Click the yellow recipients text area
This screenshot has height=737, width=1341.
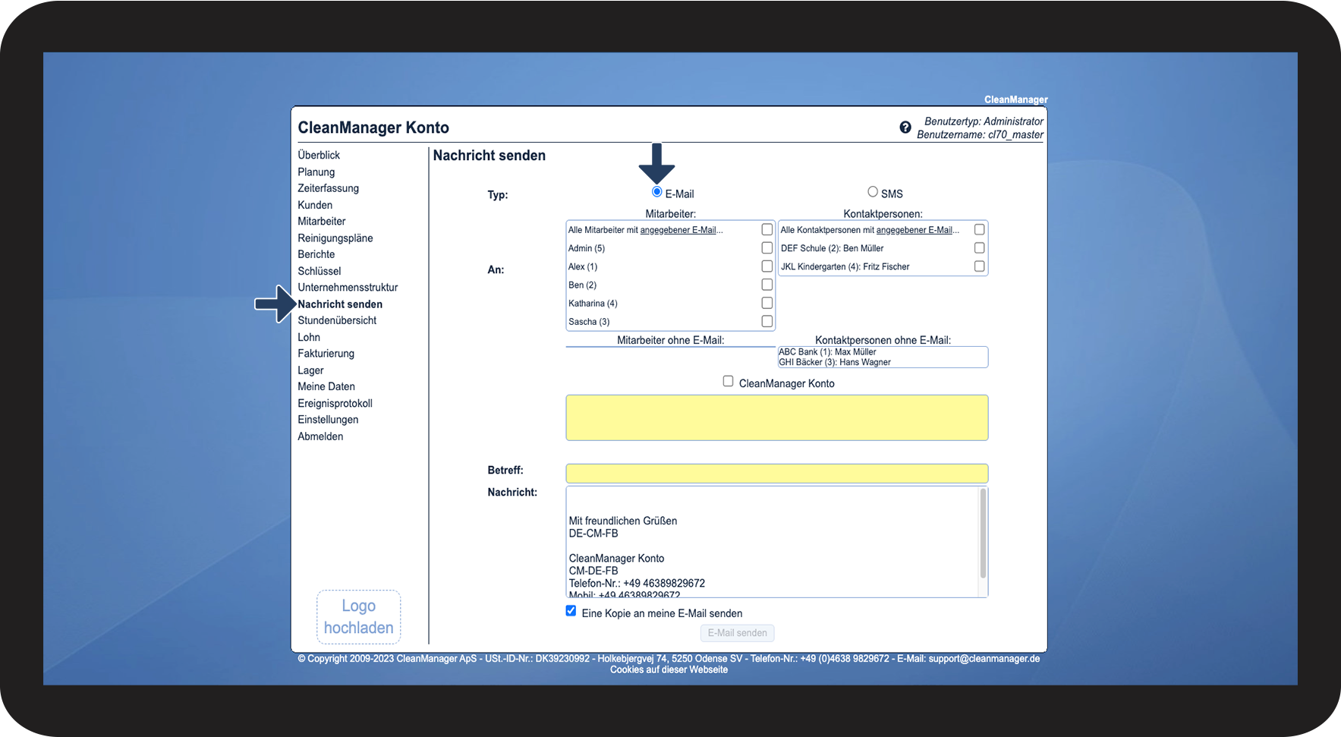(x=776, y=417)
